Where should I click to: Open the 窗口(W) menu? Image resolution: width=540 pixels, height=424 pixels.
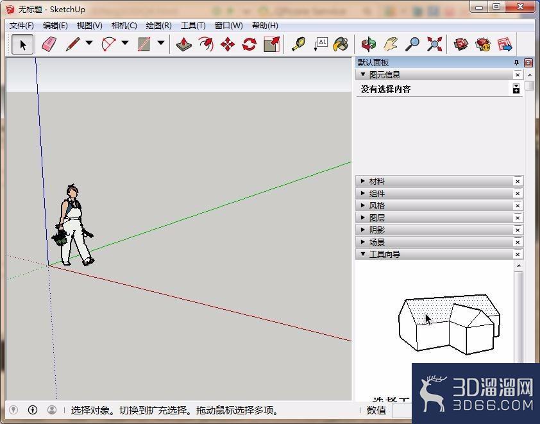(x=229, y=26)
